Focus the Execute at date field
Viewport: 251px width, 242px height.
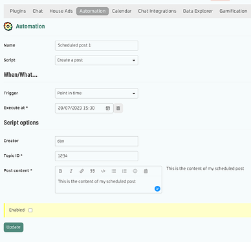[x=84, y=108]
